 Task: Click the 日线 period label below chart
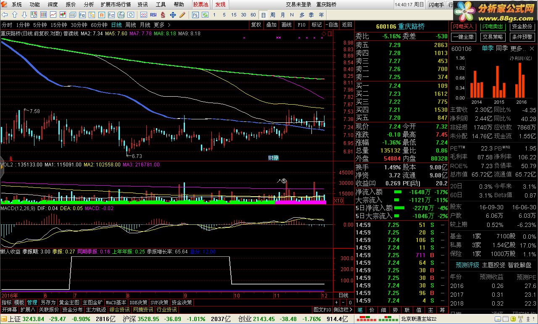(x=343, y=295)
